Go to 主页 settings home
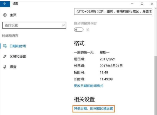 point(13,15)
